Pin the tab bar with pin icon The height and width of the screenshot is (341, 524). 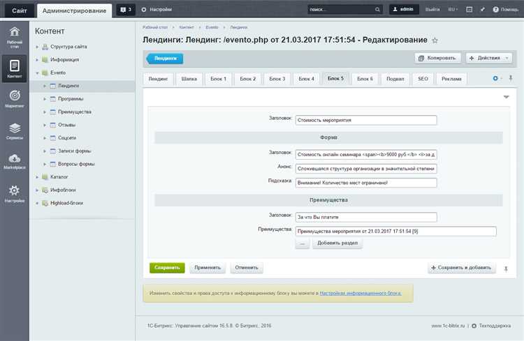[510, 78]
